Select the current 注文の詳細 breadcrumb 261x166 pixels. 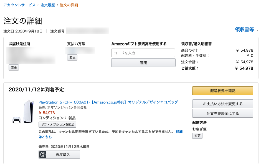69,5
